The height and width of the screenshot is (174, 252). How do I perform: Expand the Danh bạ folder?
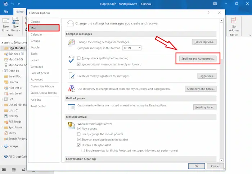(2, 71)
